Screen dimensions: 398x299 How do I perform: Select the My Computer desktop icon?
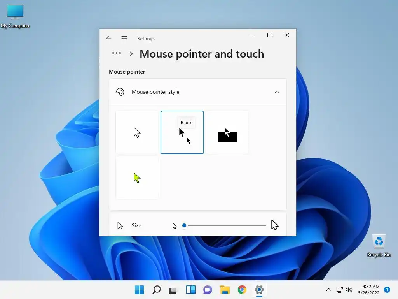(15, 16)
